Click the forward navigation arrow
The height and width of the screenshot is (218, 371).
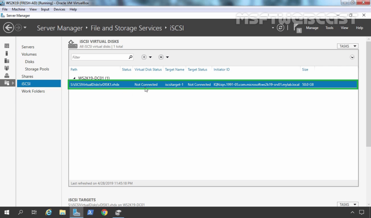point(18,28)
